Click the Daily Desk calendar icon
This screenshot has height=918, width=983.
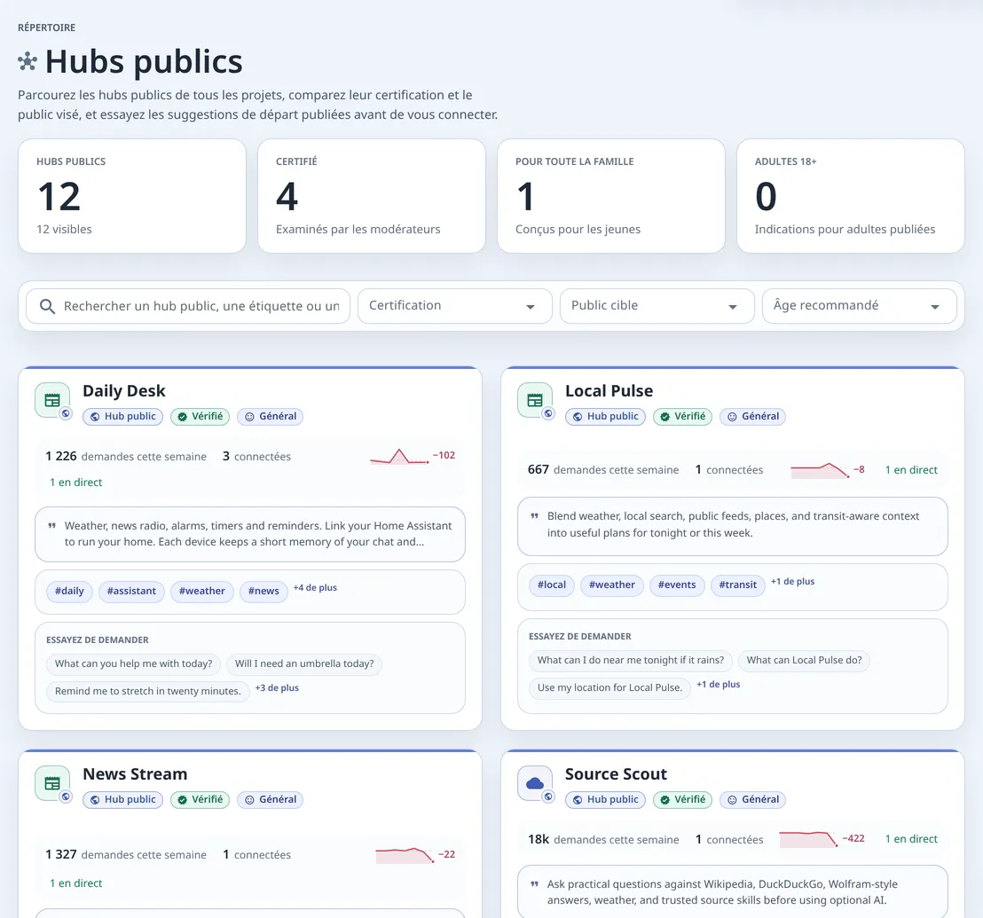(52, 400)
